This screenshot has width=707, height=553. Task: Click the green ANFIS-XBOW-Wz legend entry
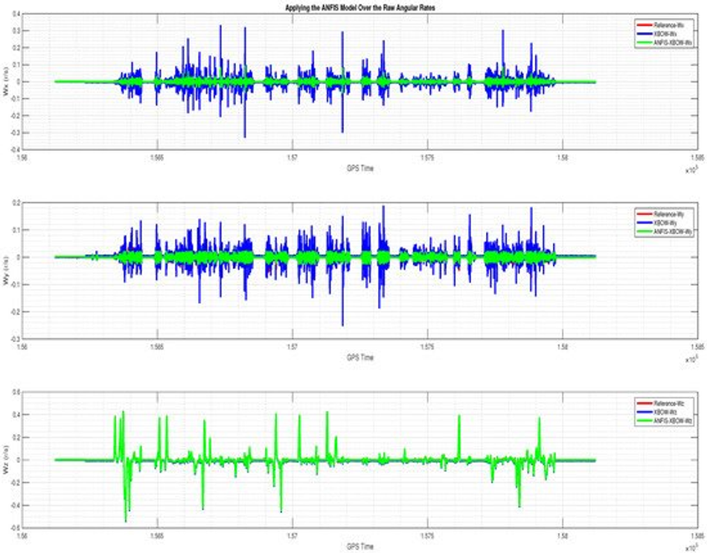[663, 421]
